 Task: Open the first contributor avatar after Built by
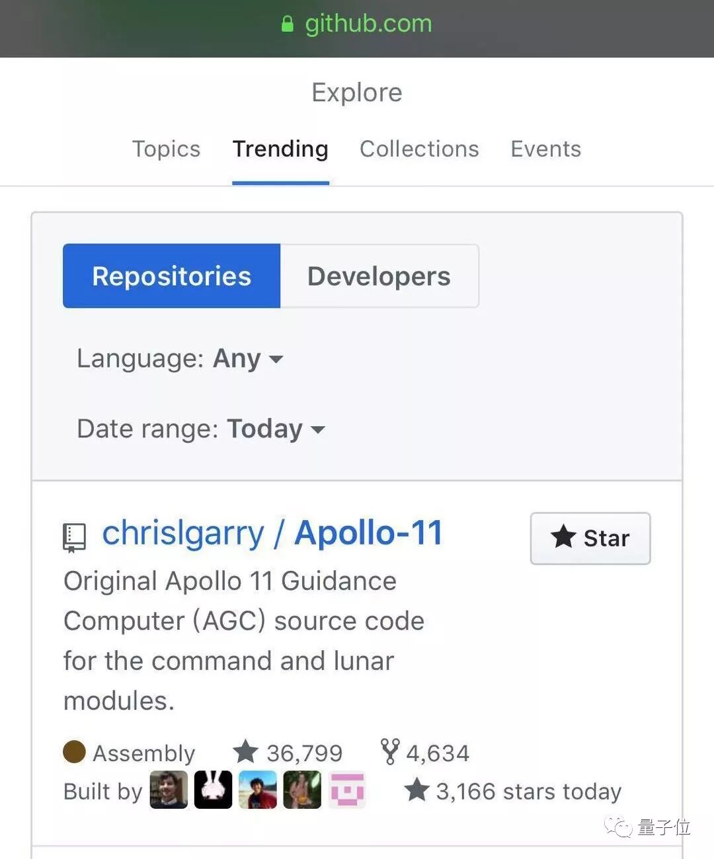tap(169, 790)
